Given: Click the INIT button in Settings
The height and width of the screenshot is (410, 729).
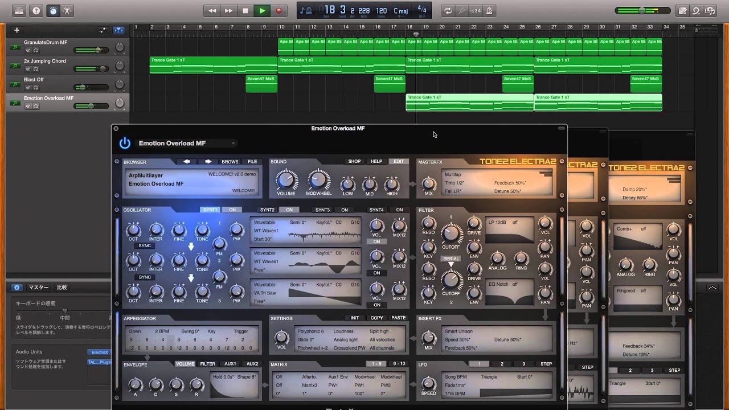Looking at the screenshot, I should (x=354, y=318).
